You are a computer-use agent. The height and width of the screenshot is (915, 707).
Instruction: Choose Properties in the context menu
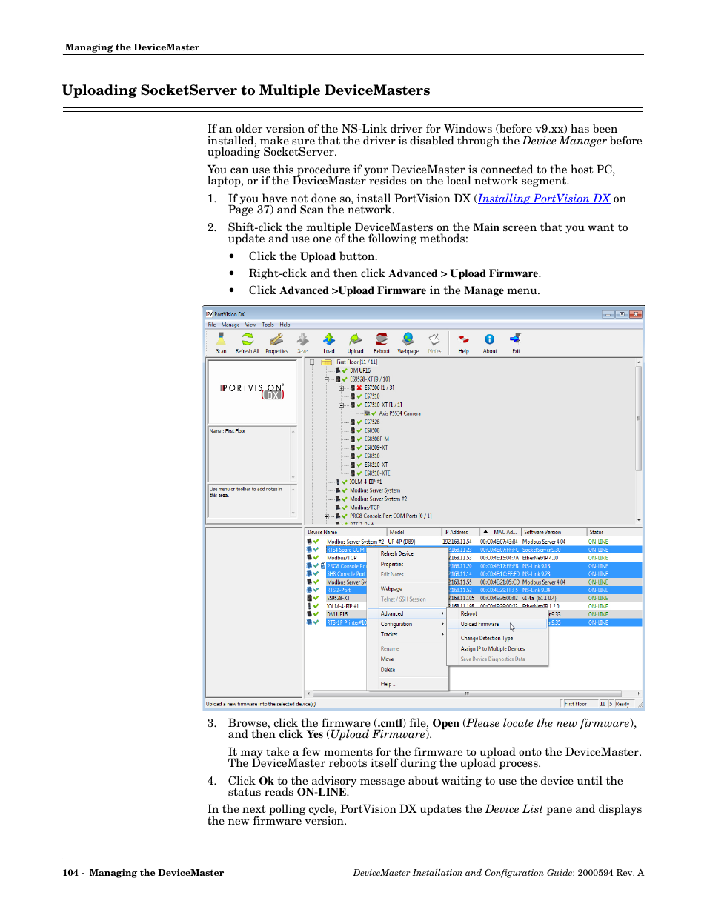(408, 564)
